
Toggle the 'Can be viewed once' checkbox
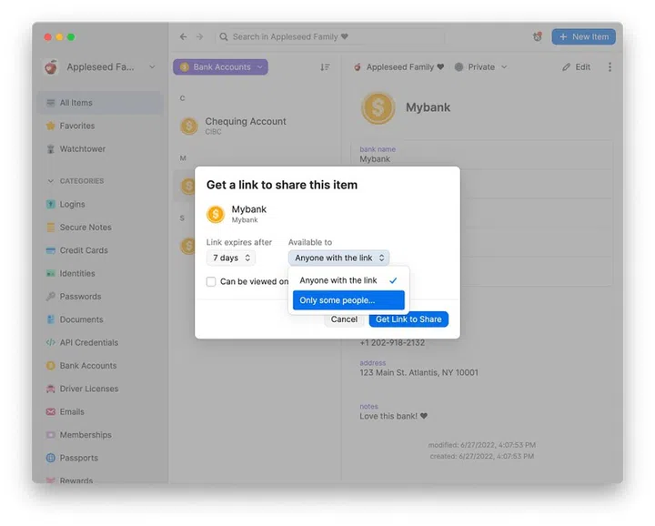(x=211, y=281)
